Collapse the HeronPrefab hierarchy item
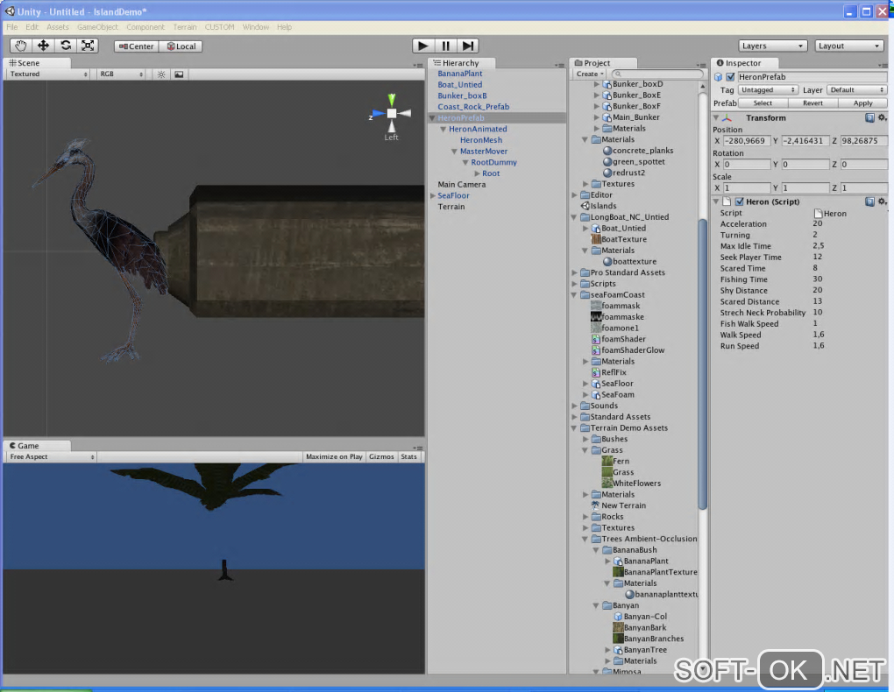This screenshot has width=894, height=692. [432, 118]
